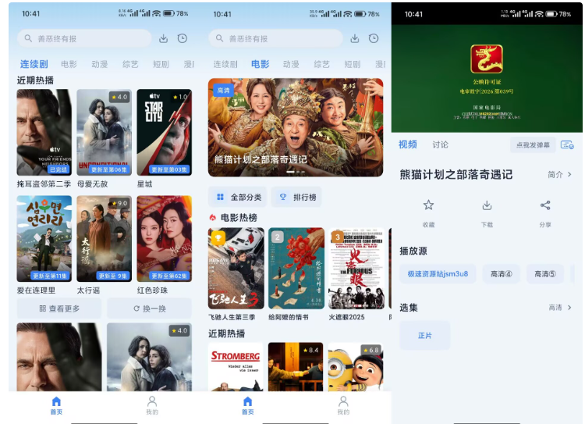Open 给阿嬷的情书 poster
Viewport: 585px width, 424px height.
tap(296, 269)
